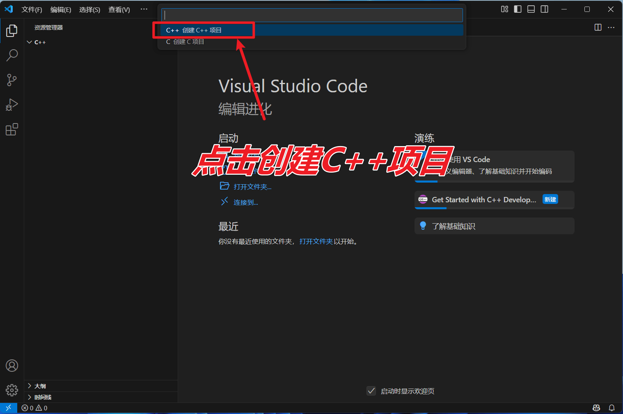
Task: Click the 打开文件夹... link
Action: click(x=252, y=187)
